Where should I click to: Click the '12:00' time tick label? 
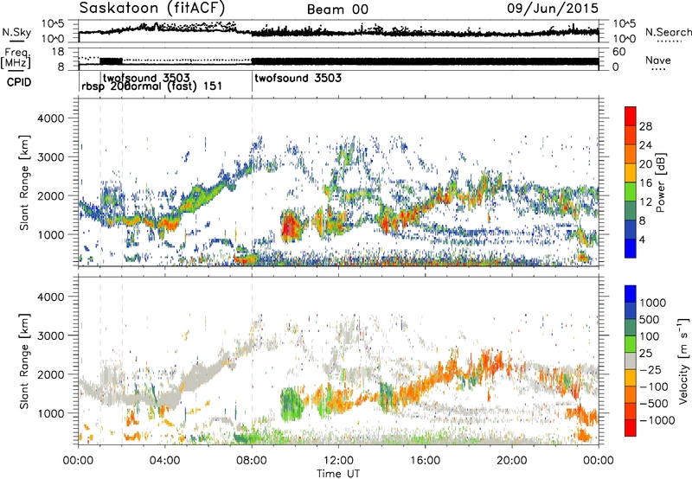click(338, 461)
